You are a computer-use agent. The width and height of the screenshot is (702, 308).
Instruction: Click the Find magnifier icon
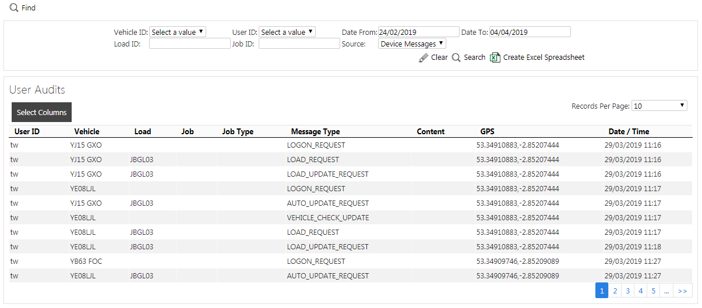(x=14, y=8)
